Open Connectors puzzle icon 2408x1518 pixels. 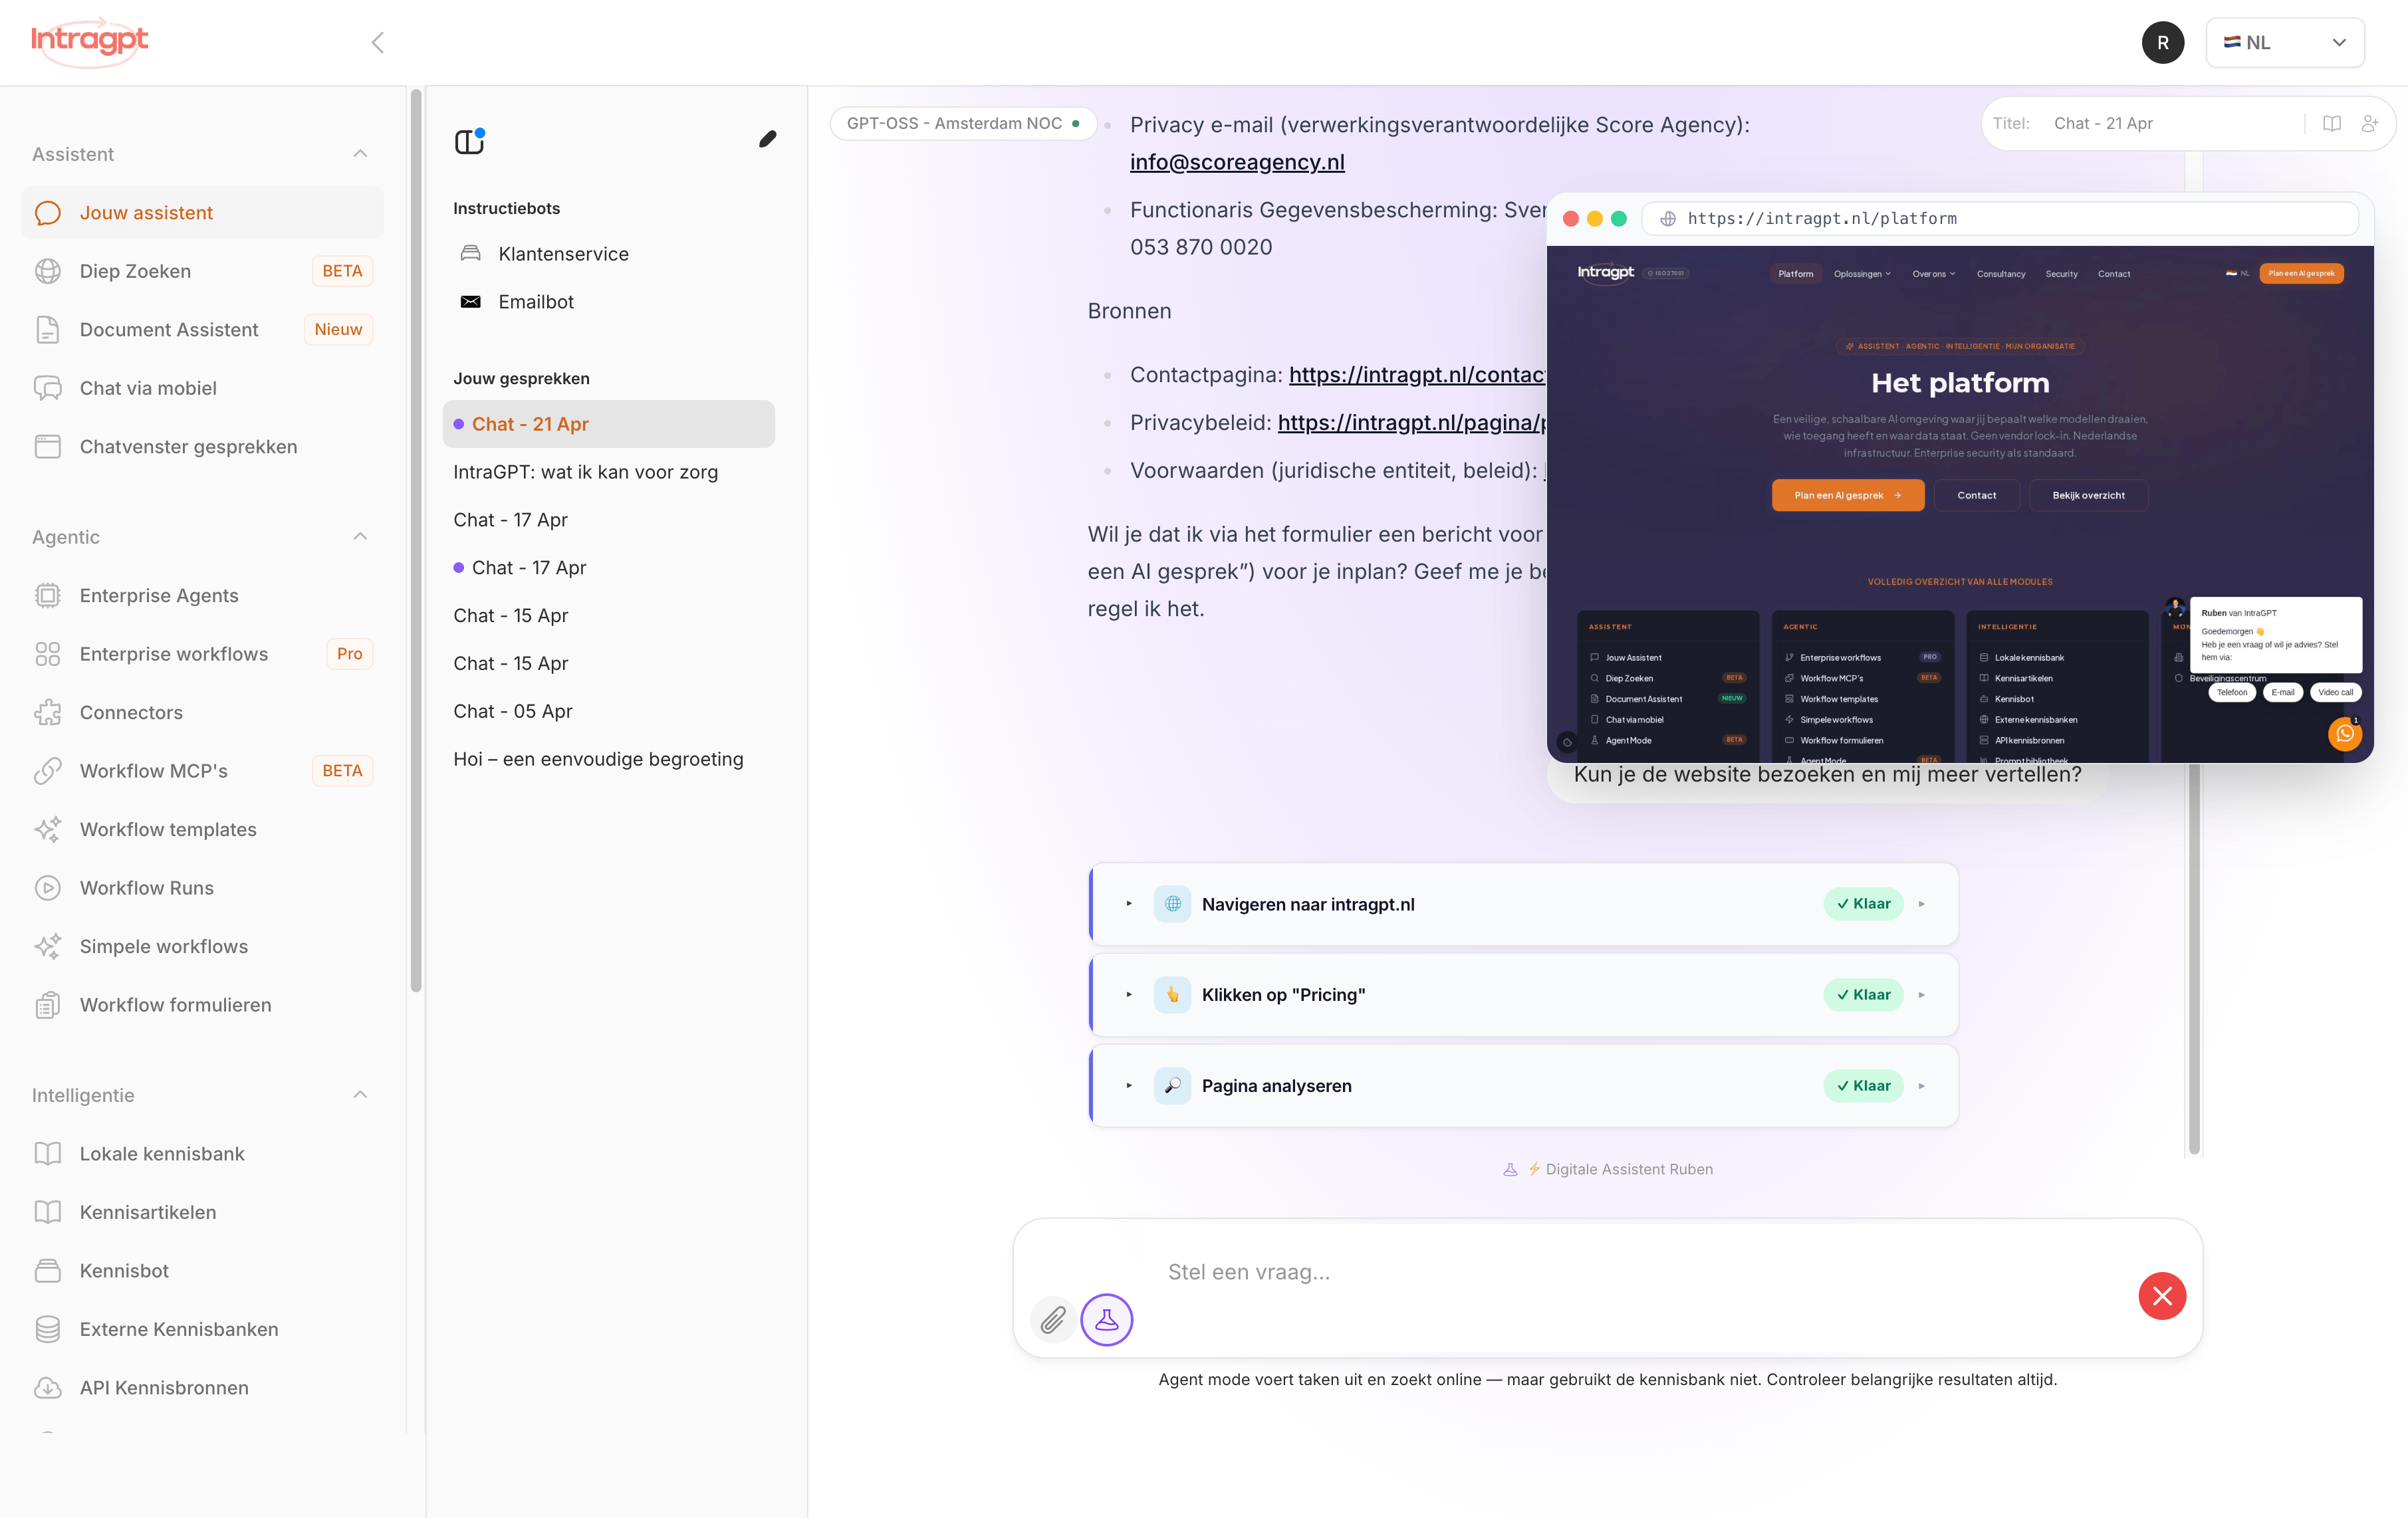tap(48, 713)
